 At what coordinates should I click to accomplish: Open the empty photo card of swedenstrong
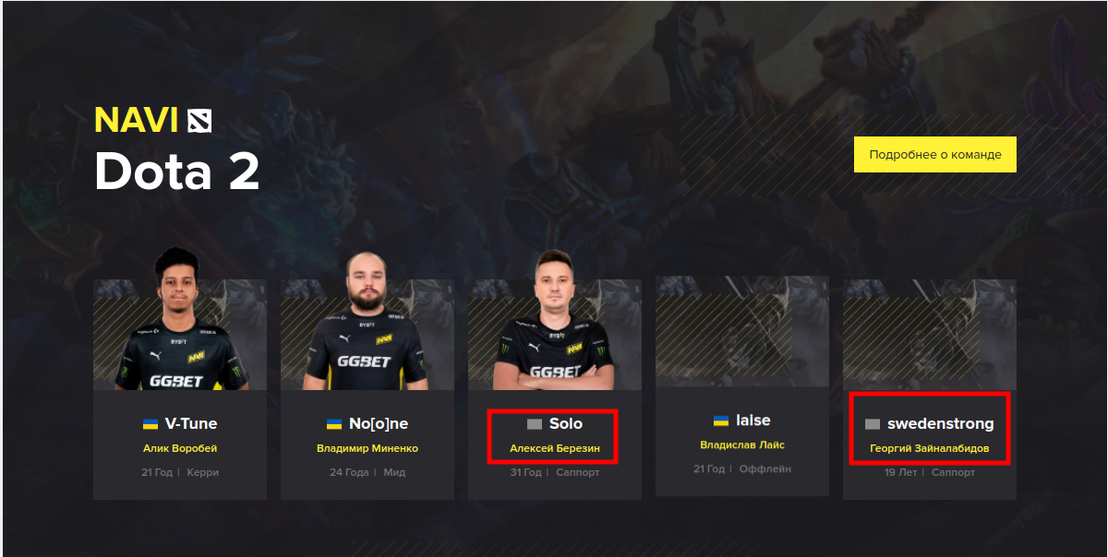[930, 335]
